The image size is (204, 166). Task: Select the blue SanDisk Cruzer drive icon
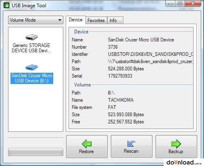(32, 67)
